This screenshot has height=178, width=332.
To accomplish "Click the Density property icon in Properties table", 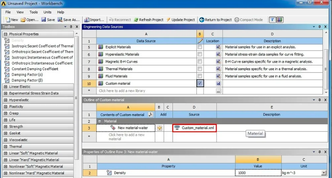I will pos(109,173).
